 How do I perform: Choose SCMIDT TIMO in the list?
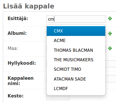[76, 69]
